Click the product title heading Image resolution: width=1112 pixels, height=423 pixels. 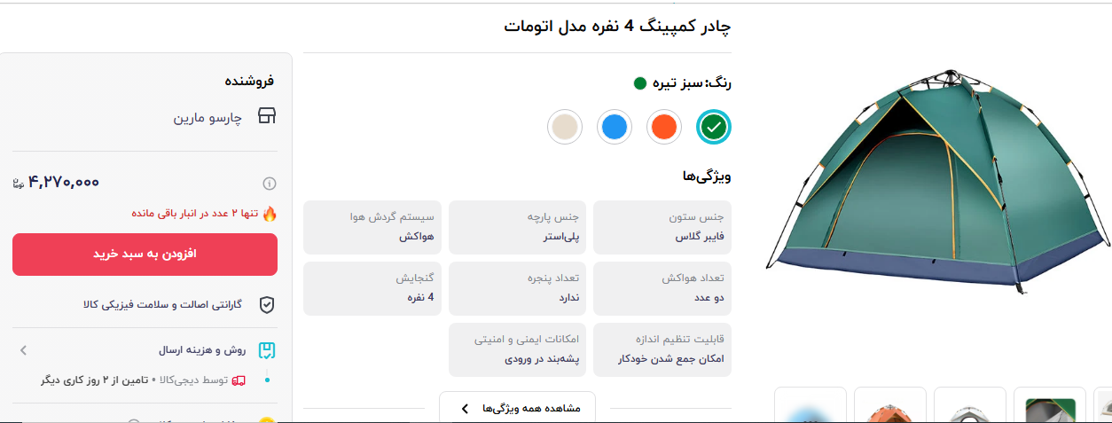(x=617, y=27)
